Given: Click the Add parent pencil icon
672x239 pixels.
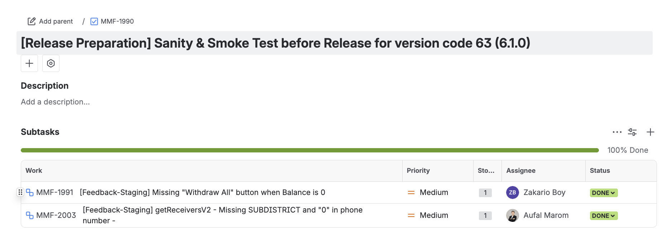Looking at the screenshot, I should 32,21.
